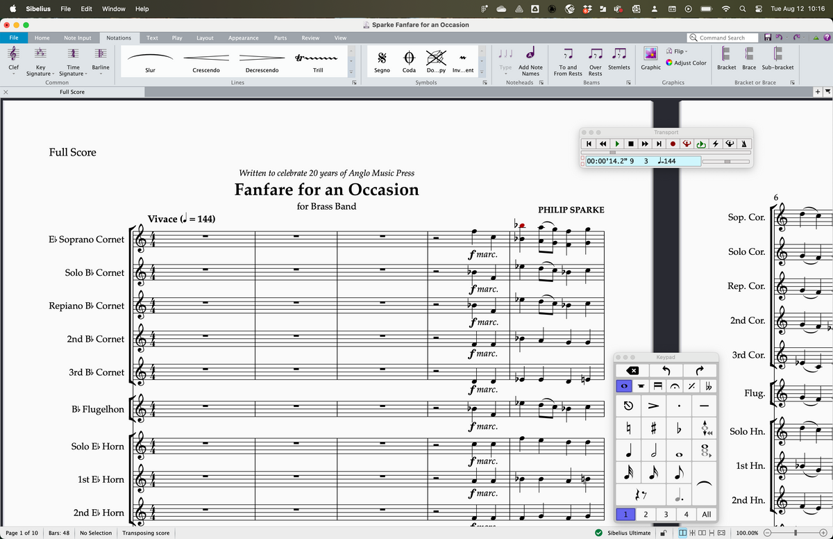Expand the Symbols group launcher
The height and width of the screenshot is (539, 833).
485,83
